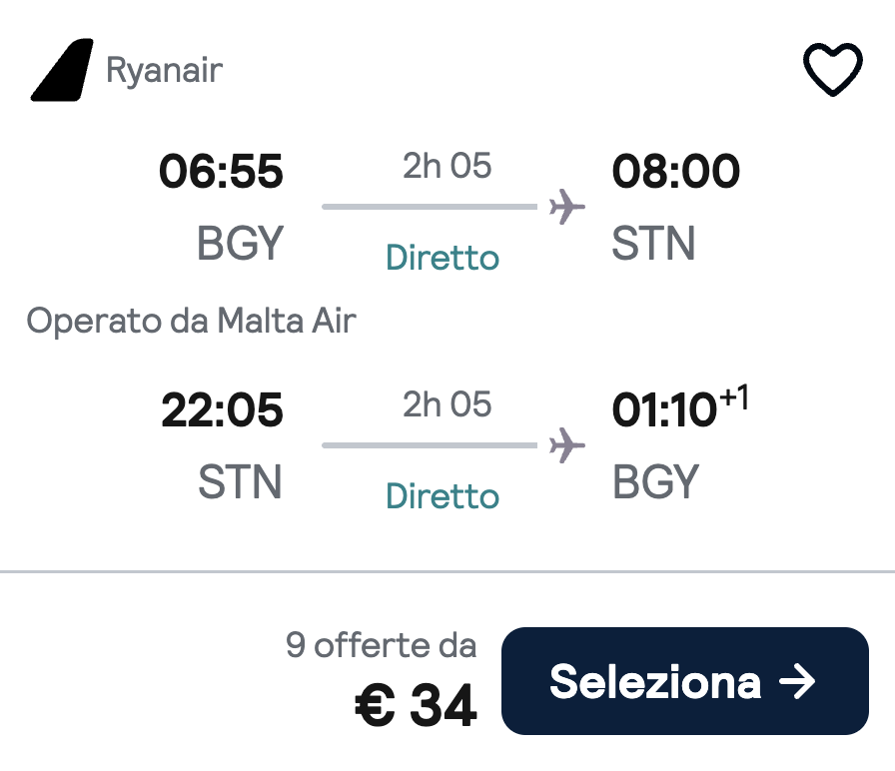Click outbound destination airport STN

point(653,244)
